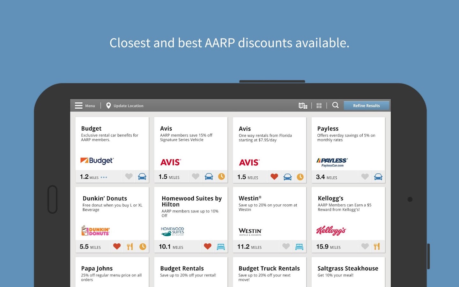The height and width of the screenshot is (287, 459).
Task: Click the Kellogg's logo
Action: pyautogui.click(x=331, y=231)
